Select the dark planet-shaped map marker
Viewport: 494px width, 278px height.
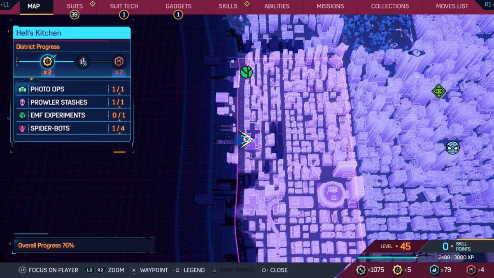(417, 53)
